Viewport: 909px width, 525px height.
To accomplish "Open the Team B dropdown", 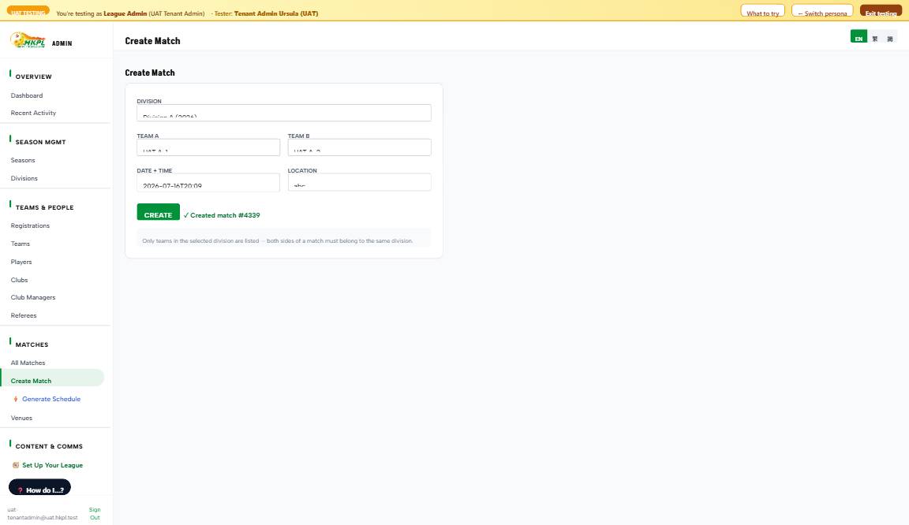I will click(x=360, y=147).
